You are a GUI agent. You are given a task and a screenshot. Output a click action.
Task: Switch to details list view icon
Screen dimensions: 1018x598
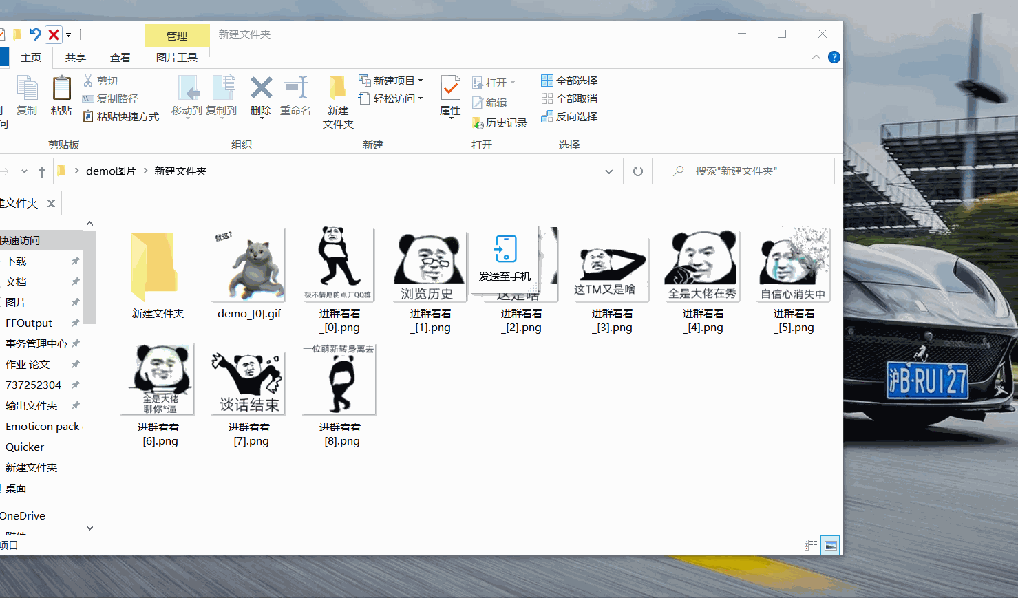coord(811,545)
